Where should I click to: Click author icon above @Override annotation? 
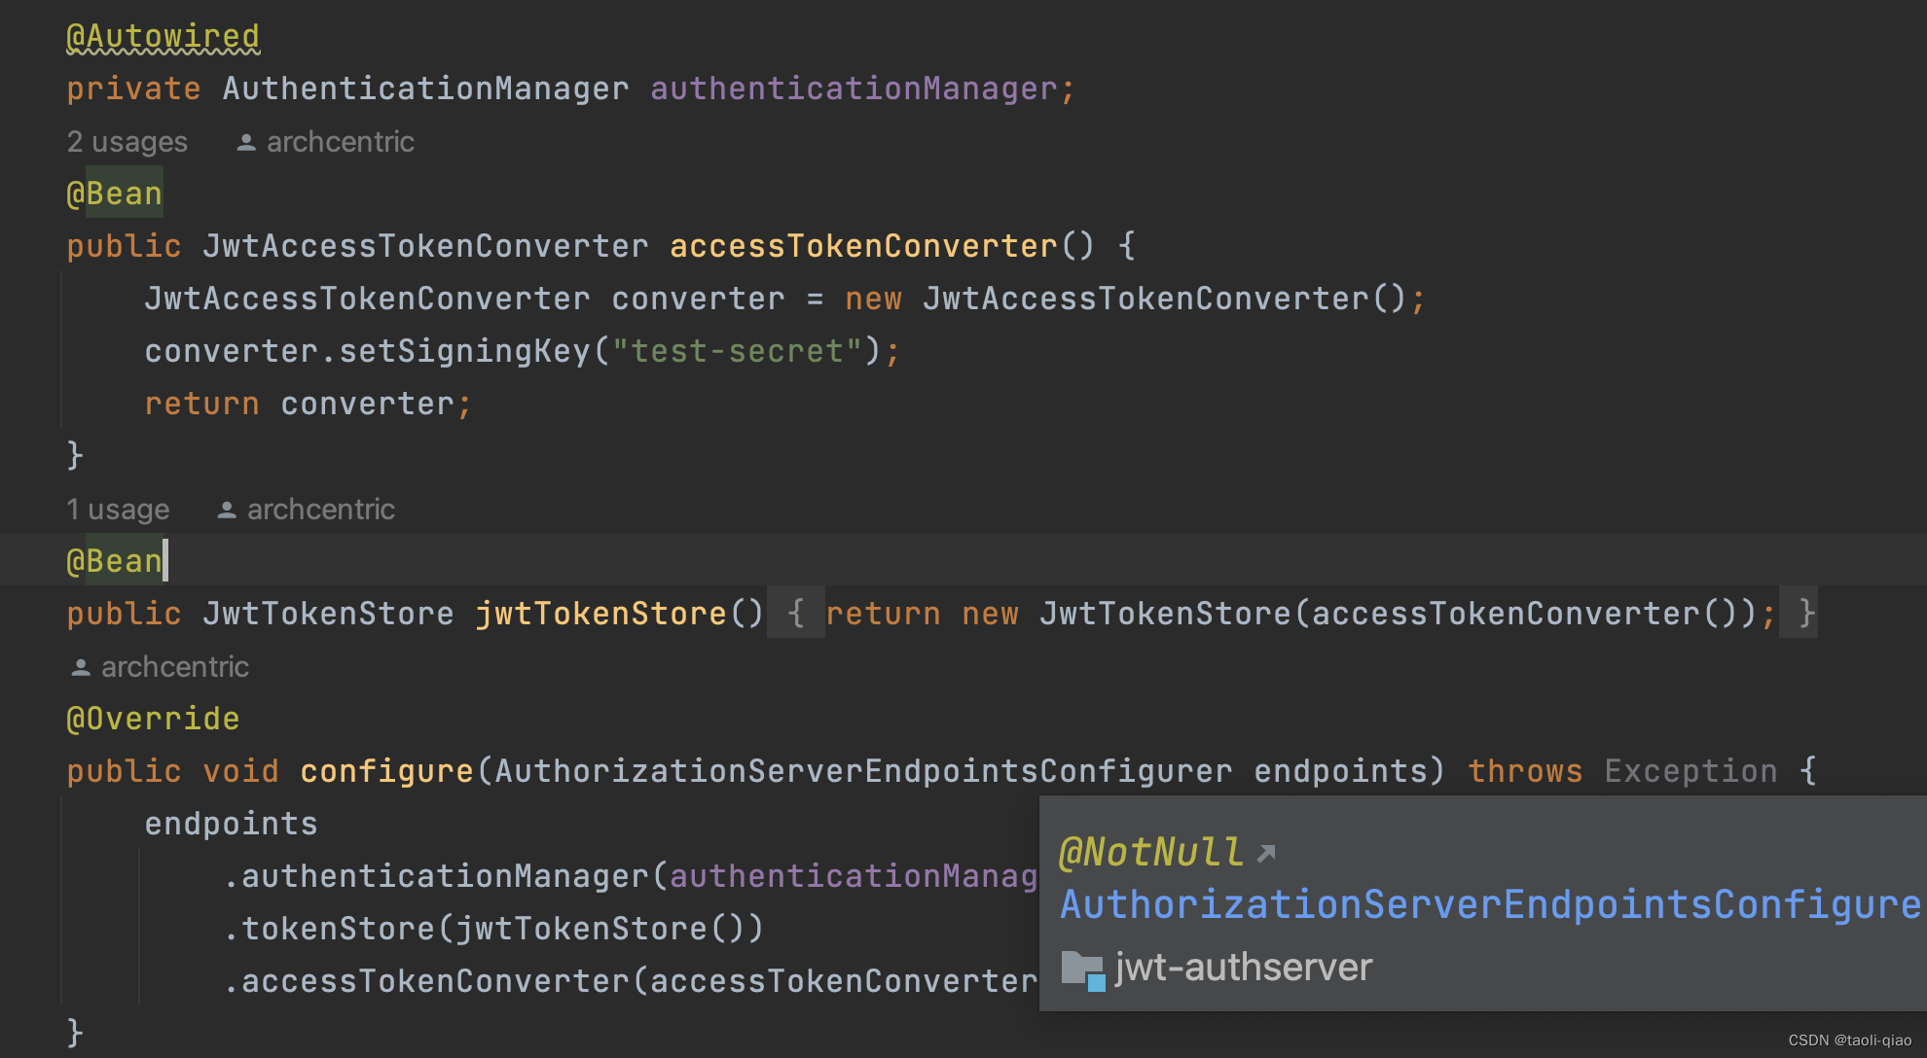pos(81,668)
